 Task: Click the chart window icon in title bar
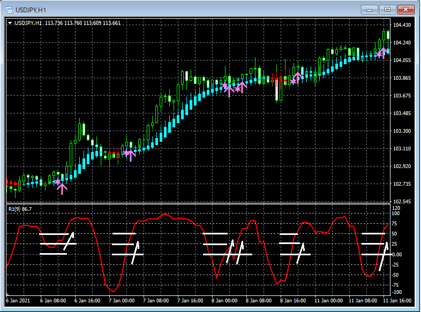point(9,9)
